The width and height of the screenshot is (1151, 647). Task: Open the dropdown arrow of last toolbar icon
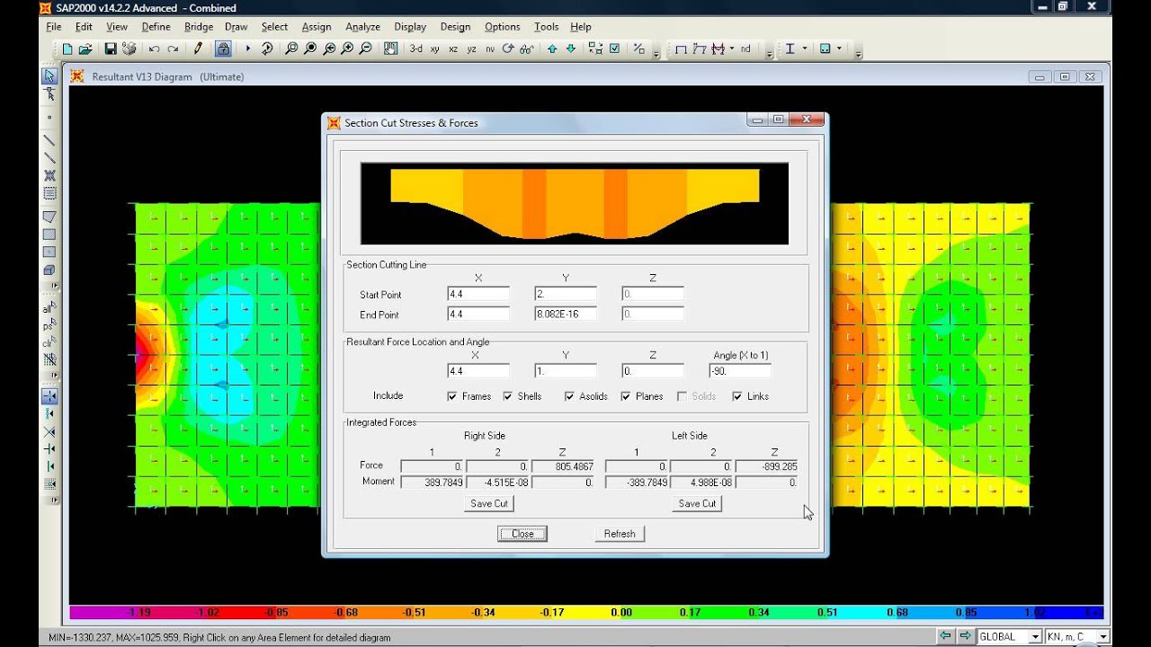[839, 49]
